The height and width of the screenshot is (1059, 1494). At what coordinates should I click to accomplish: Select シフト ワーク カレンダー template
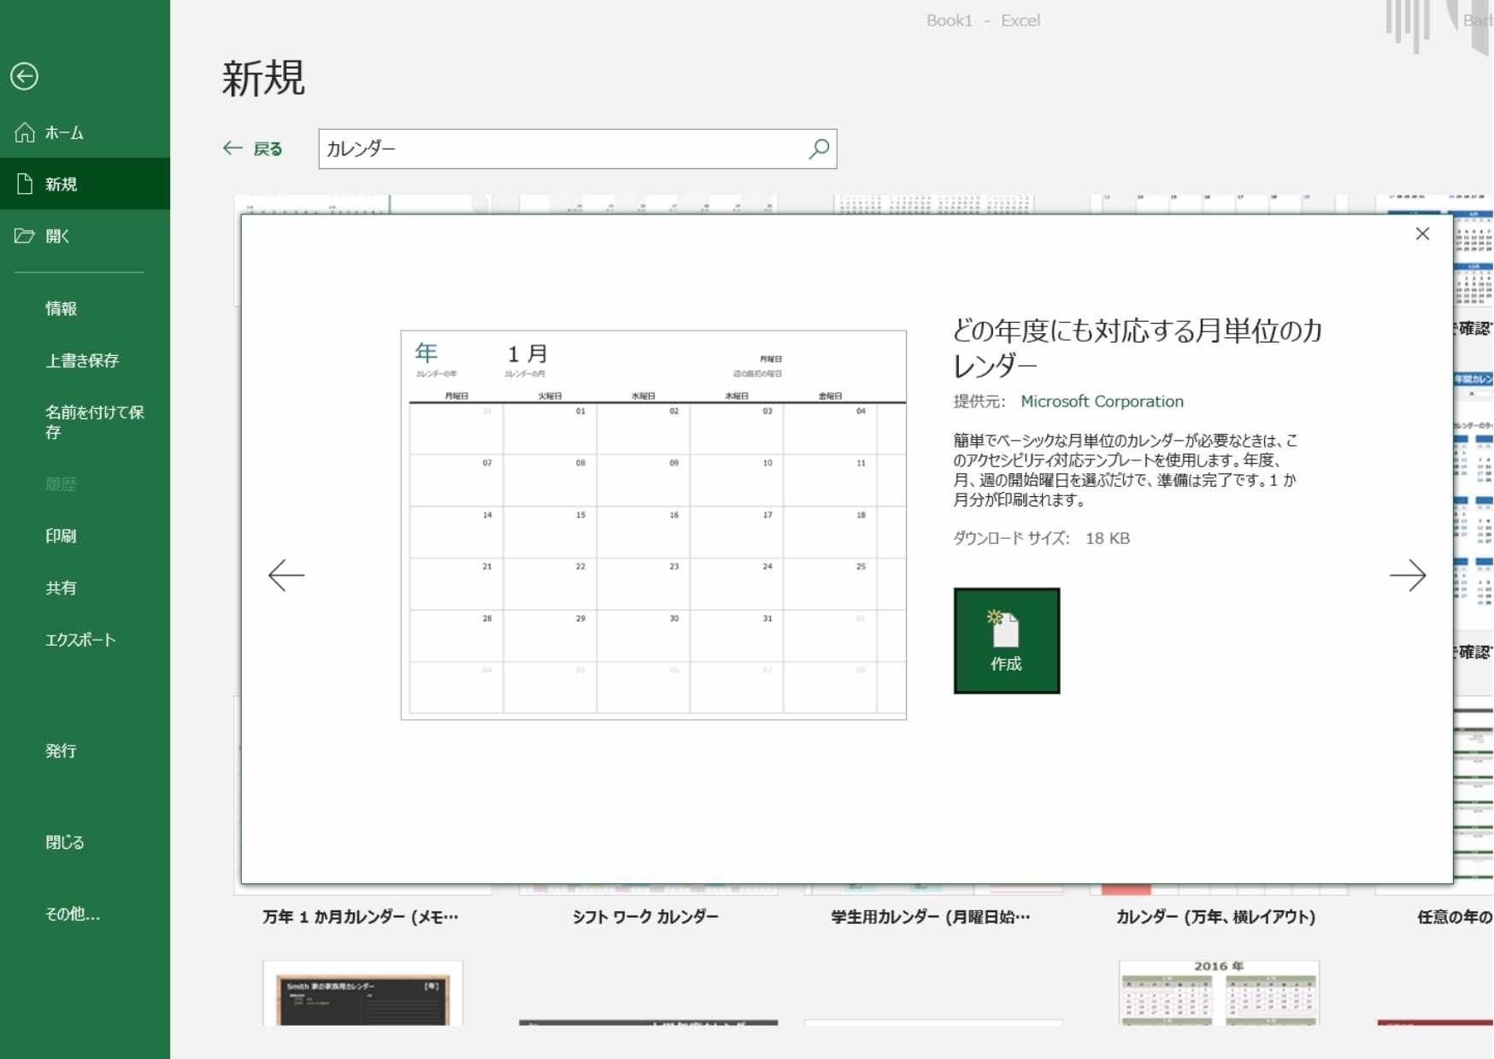pos(645,916)
